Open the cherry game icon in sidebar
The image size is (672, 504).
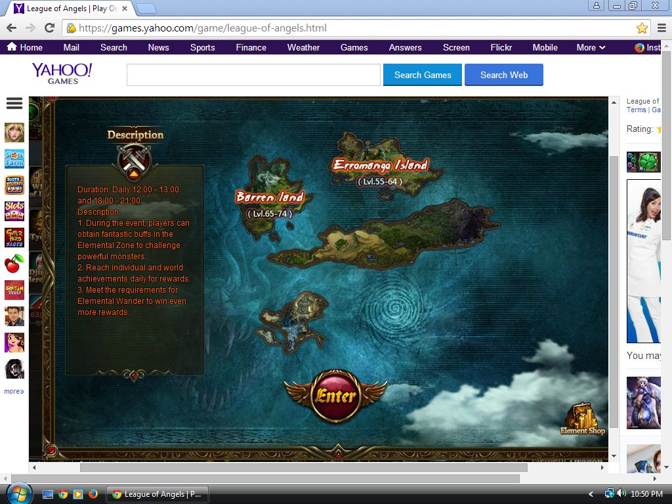[14, 264]
